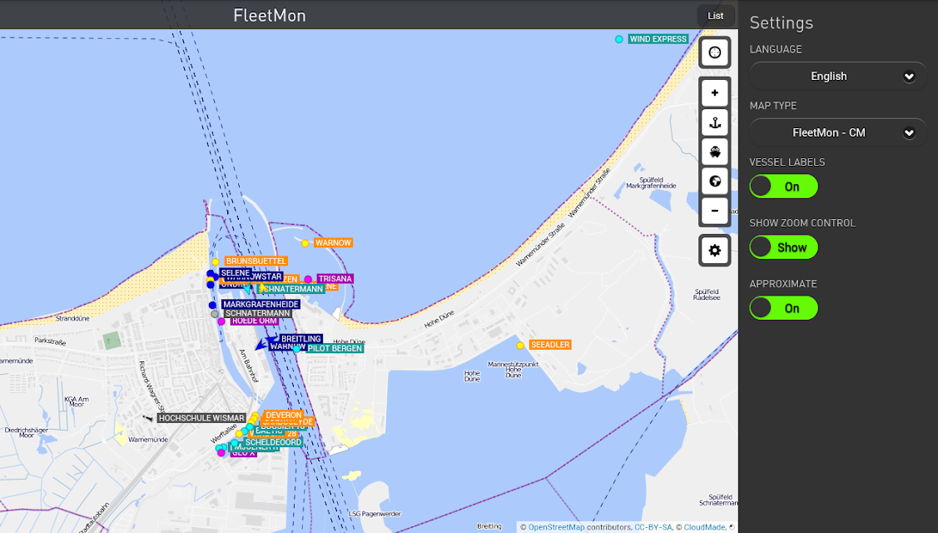Click the SCHELDEOORD vessel label
This screenshot has height=533, width=938.
pos(273,442)
